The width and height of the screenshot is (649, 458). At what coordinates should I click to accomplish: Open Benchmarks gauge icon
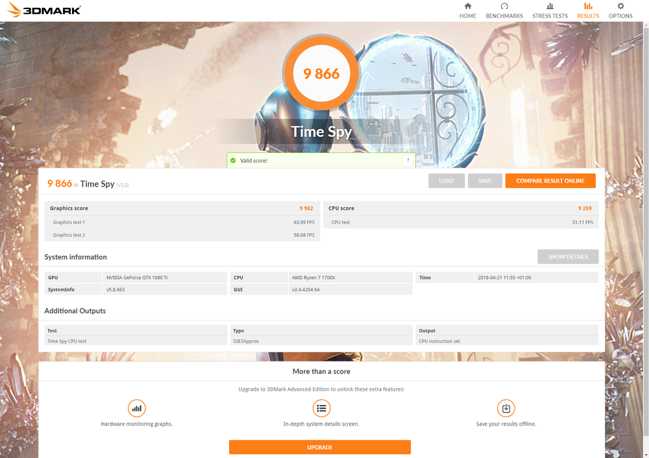point(504,6)
